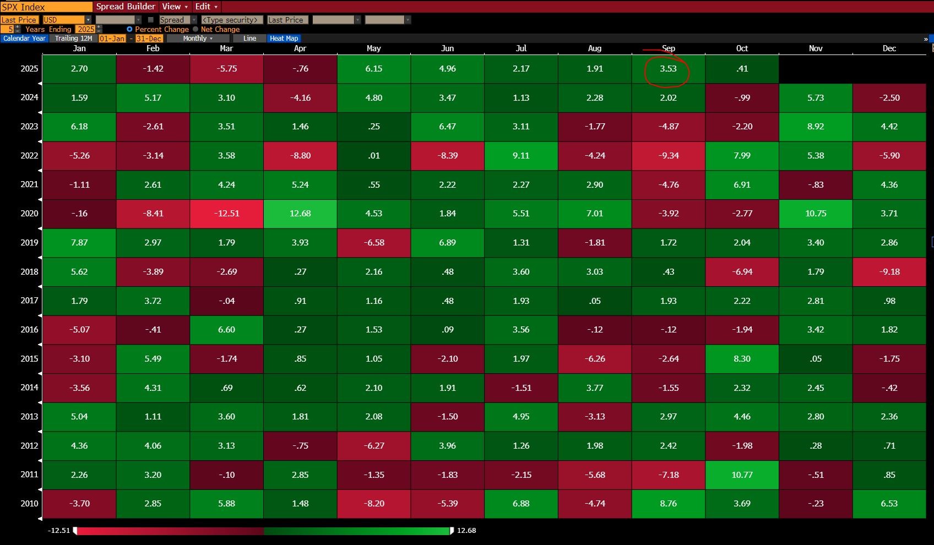
Task: Select the Net Change radio button
Action: [196, 29]
